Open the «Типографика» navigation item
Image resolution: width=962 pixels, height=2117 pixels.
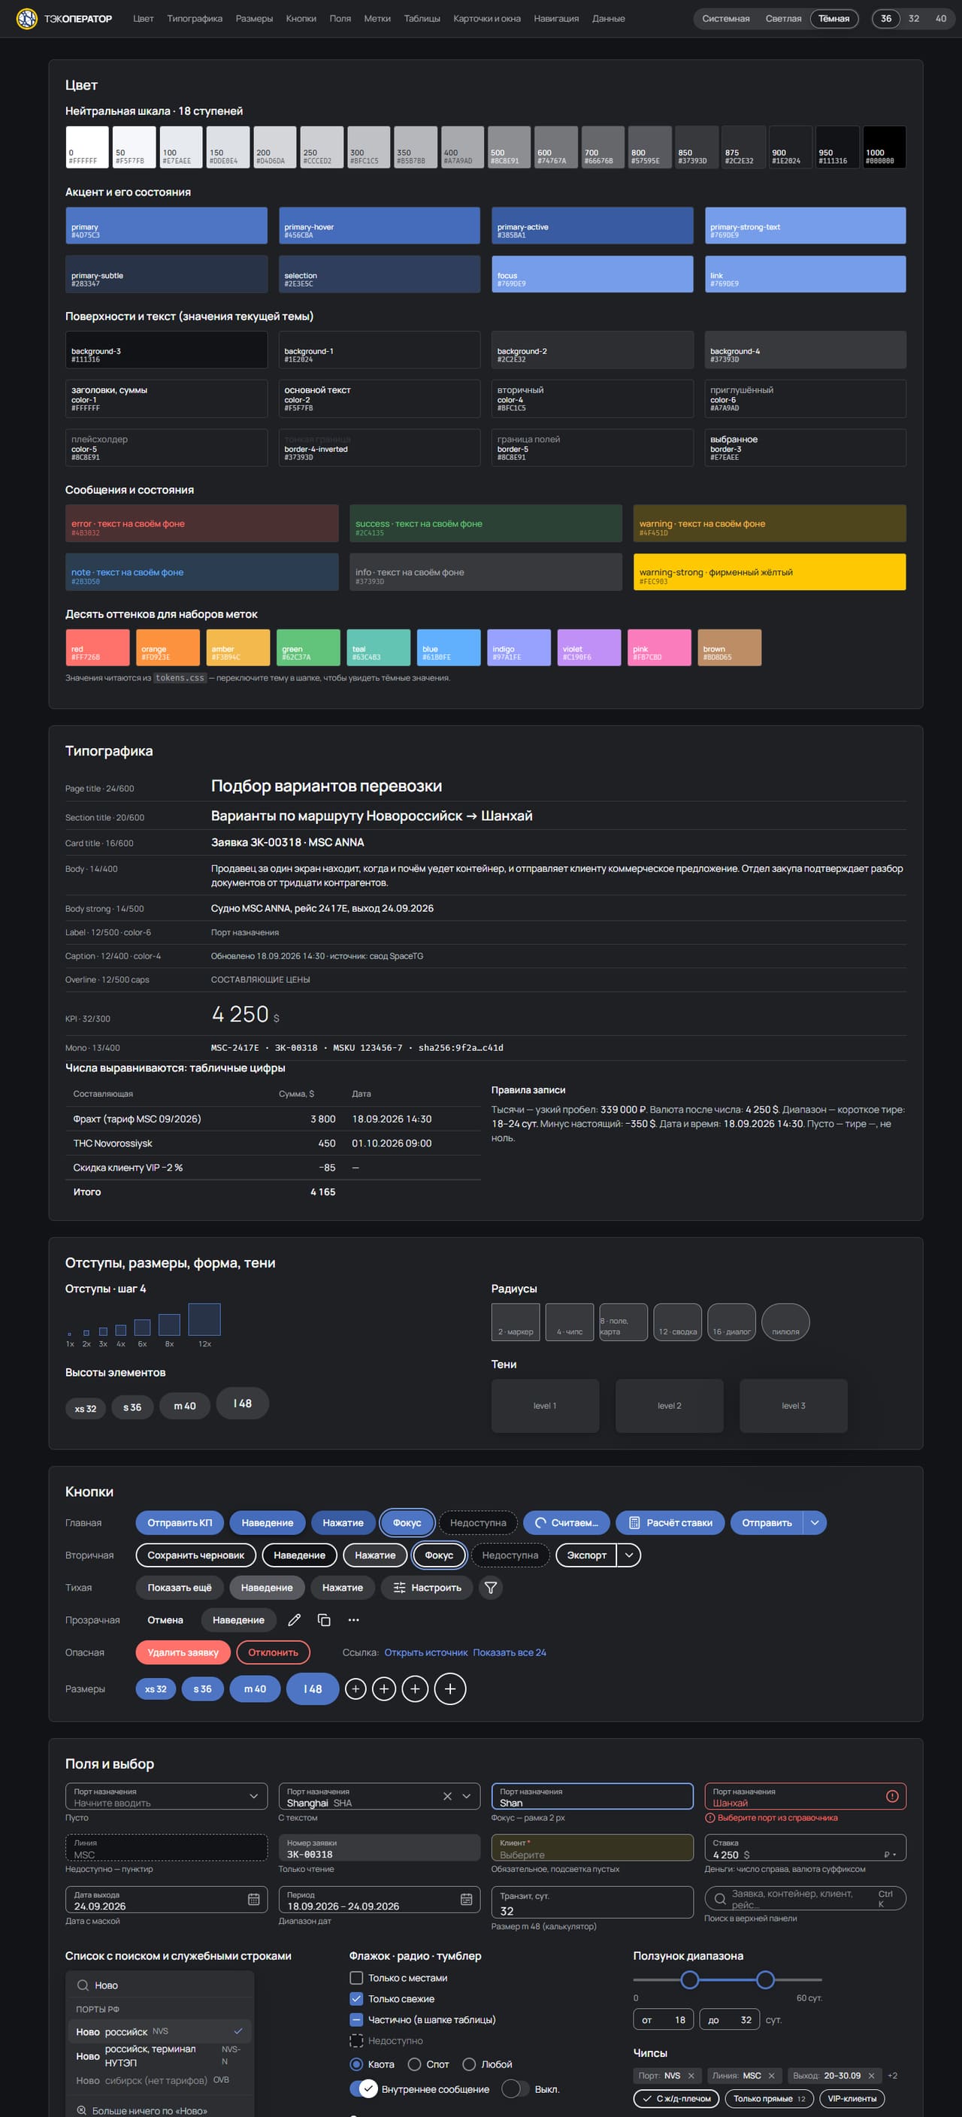tap(195, 18)
